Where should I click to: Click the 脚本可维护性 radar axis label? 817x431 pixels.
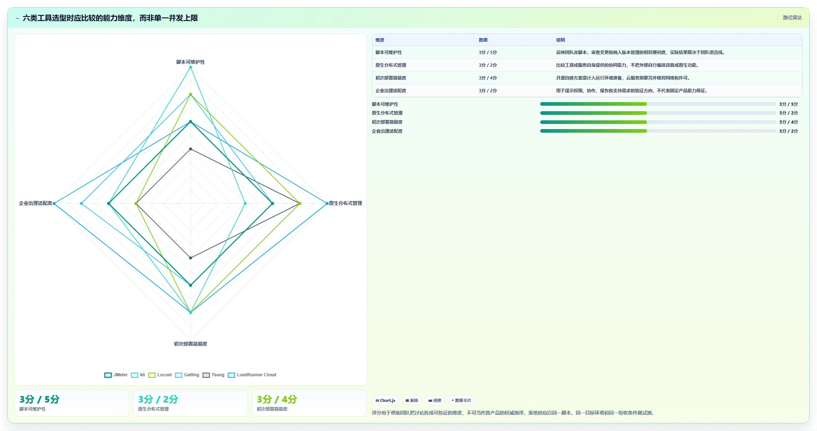190,62
